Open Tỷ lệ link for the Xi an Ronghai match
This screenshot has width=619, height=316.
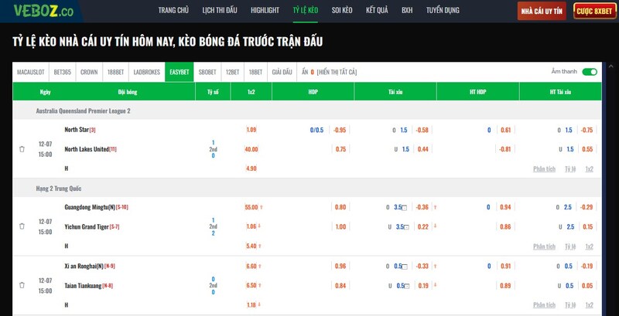(x=570, y=304)
